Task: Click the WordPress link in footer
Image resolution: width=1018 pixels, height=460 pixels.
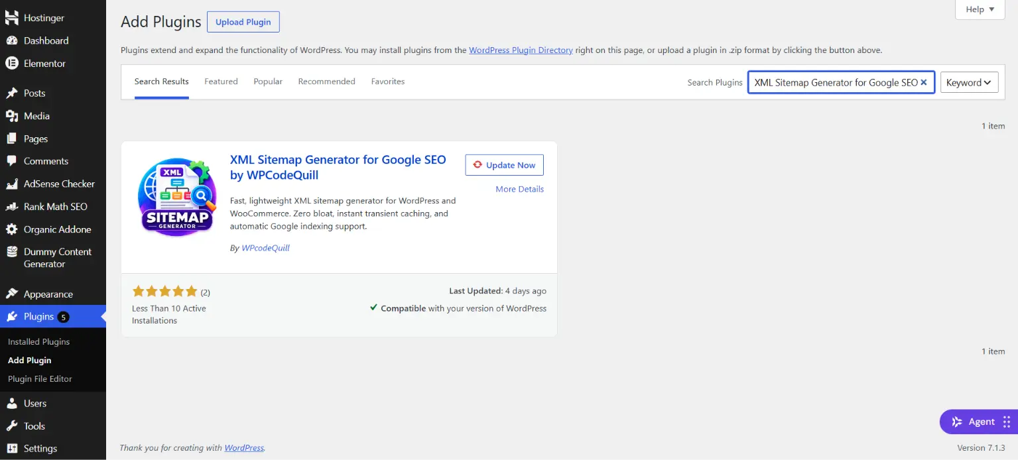Action: click(x=244, y=448)
